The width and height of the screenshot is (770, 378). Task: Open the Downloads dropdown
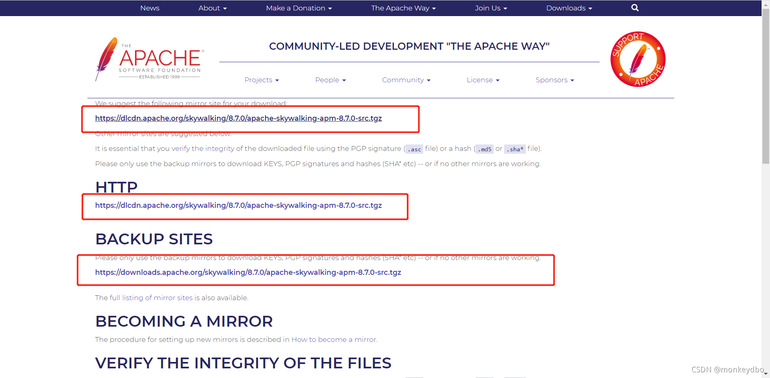coord(569,8)
